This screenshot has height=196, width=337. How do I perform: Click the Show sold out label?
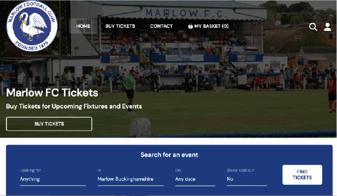[241, 170]
